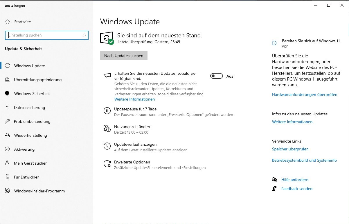Viewport: 349px width, 224px height.
Task: Open Weitere Informationen link under latest updates option
Action: (134, 99)
